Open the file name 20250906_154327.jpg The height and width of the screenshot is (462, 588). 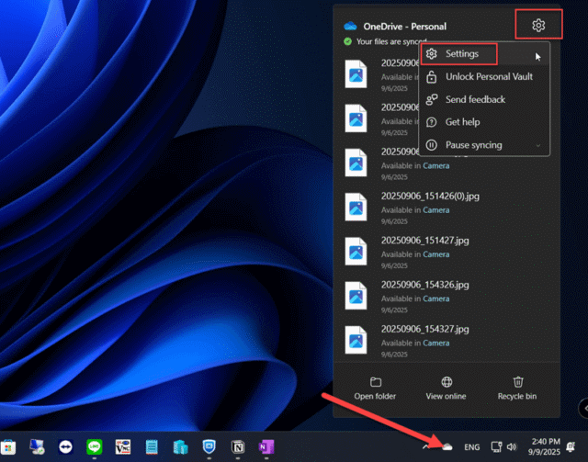(424, 329)
